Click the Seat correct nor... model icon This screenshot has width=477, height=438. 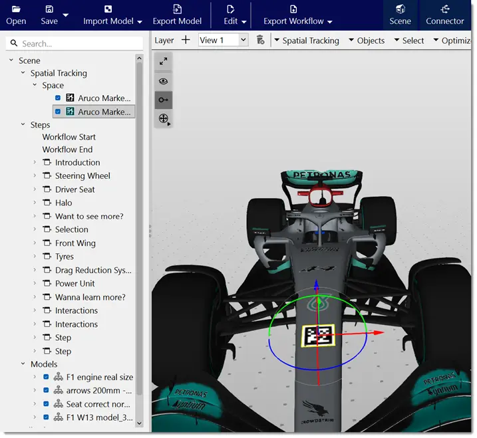(x=59, y=404)
